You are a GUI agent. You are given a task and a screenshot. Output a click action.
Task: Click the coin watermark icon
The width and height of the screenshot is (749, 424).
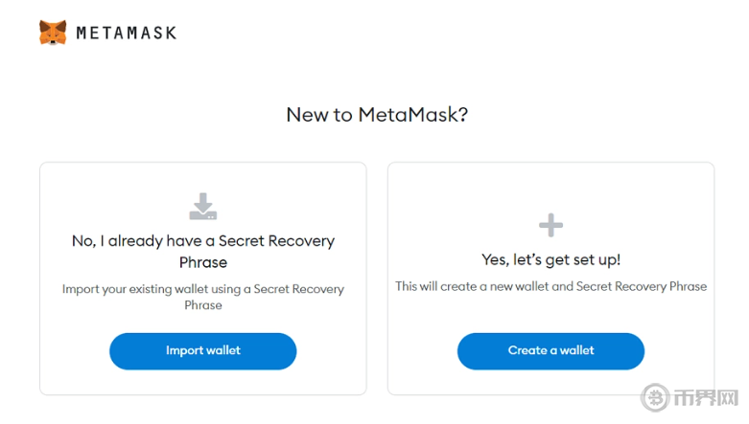[x=656, y=396]
